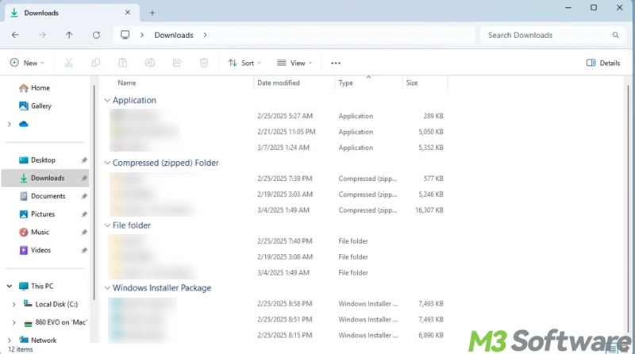This screenshot has height=354, width=635.
Task: Sort by the Name column header
Action: point(127,83)
